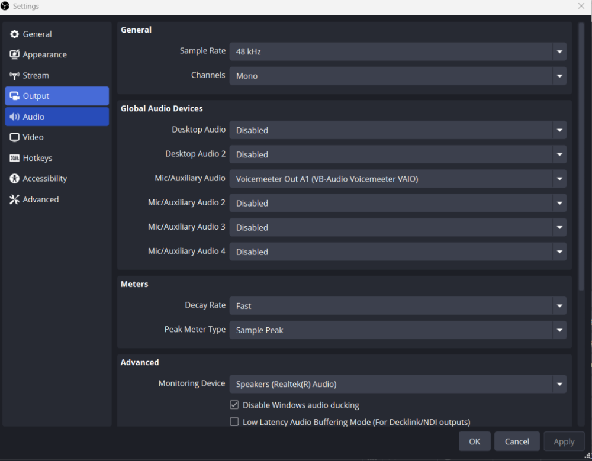592x461 pixels.
Task: Select the Audio speaker icon
Action: click(x=14, y=117)
